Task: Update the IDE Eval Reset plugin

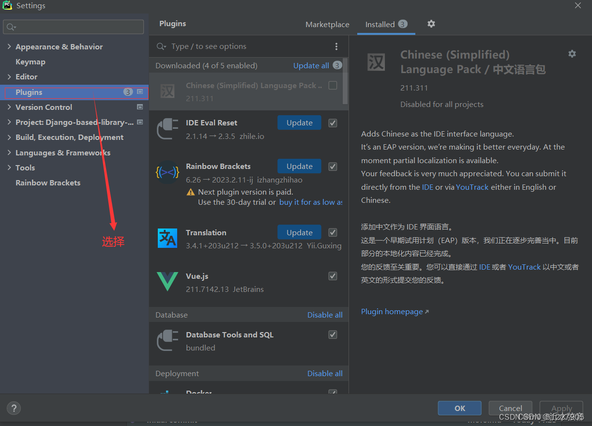Action: pos(299,122)
